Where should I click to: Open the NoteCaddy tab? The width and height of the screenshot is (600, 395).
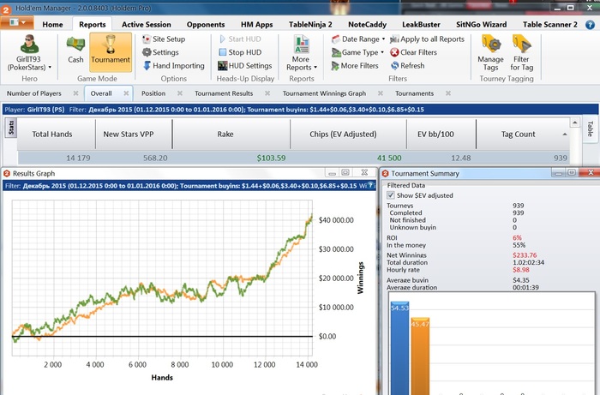coord(367,25)
